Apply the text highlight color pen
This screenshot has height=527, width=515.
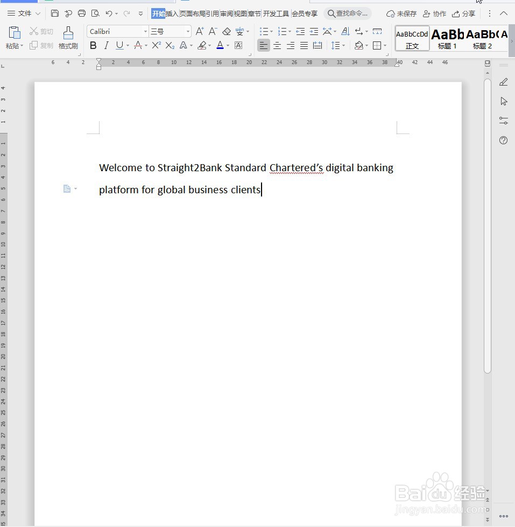click(202, 45)
